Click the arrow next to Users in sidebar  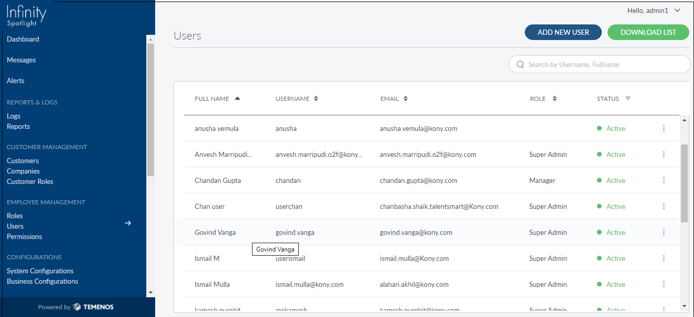(128, 223)
